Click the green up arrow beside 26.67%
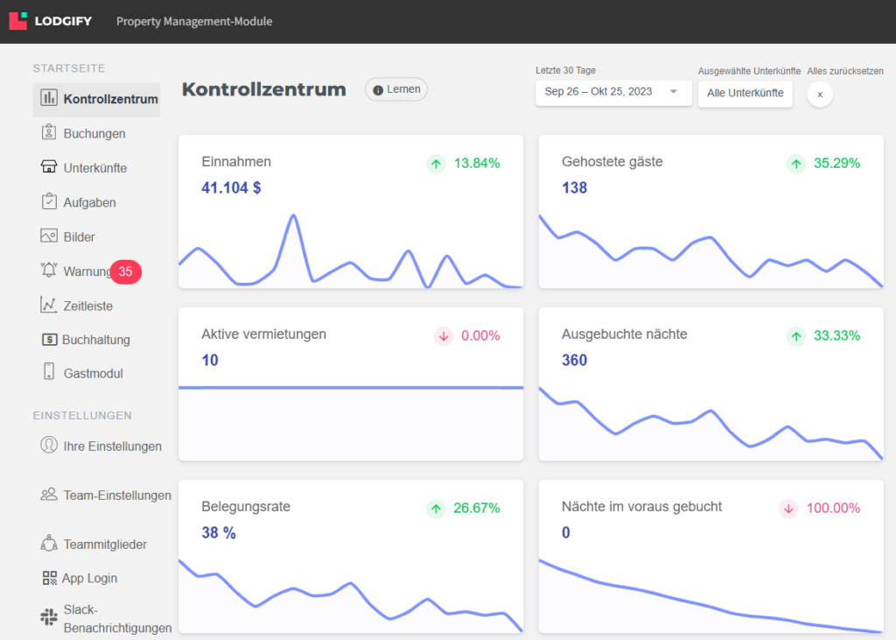The height and width of the screenshot is (640, 896). pyautogui.click(x=436, y=509)
